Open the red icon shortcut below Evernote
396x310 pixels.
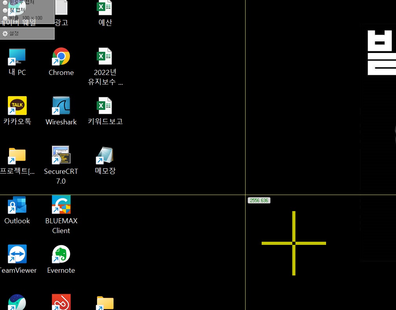coord(61,302)
